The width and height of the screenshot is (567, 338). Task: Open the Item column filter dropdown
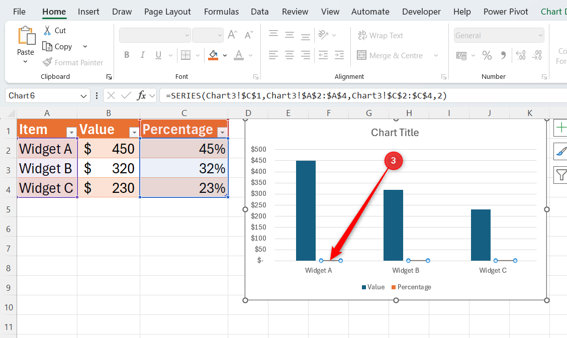71,133
